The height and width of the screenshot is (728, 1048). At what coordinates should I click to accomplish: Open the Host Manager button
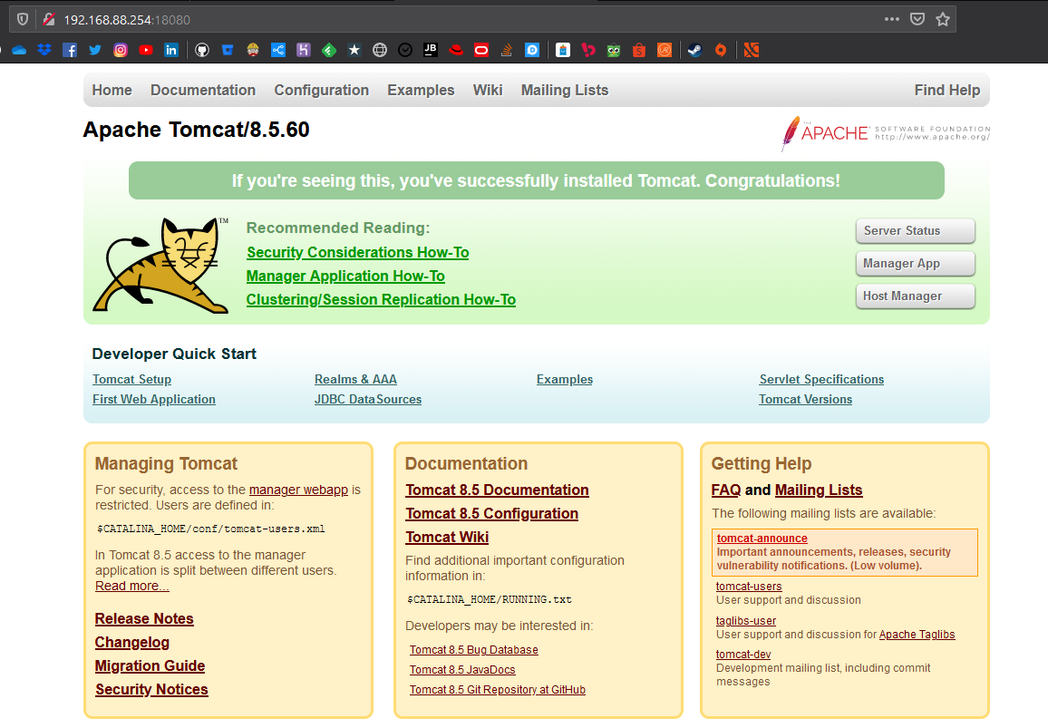(915, 296)
